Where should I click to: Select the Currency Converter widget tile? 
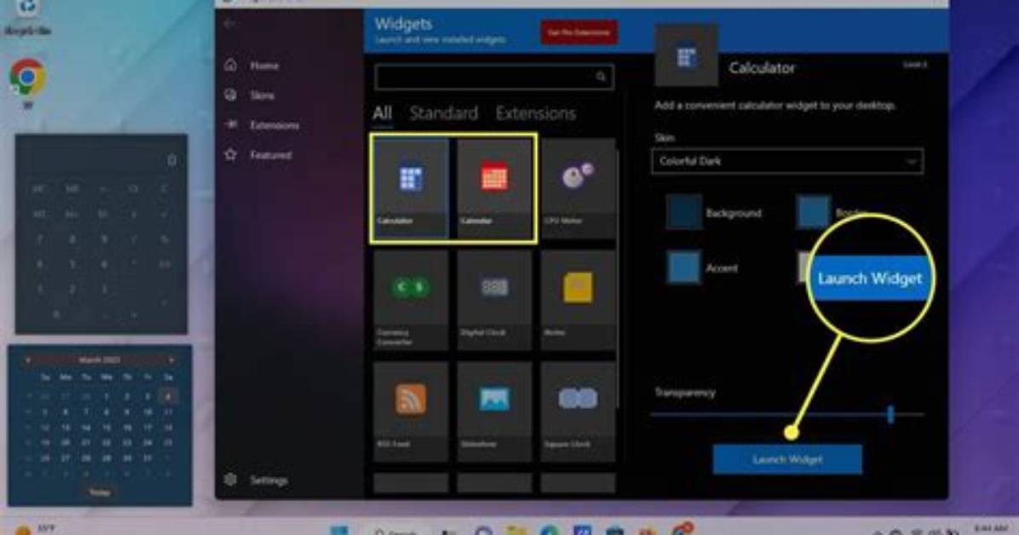pos(411,300)
